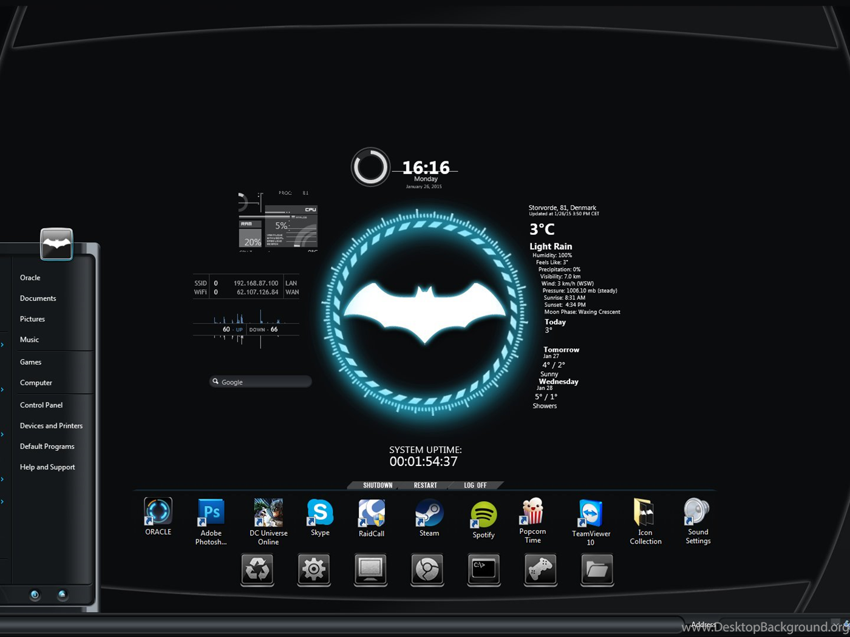The image size is (850, 637).
Task: Open the command prompt dock icon
Action: [484, 570]
